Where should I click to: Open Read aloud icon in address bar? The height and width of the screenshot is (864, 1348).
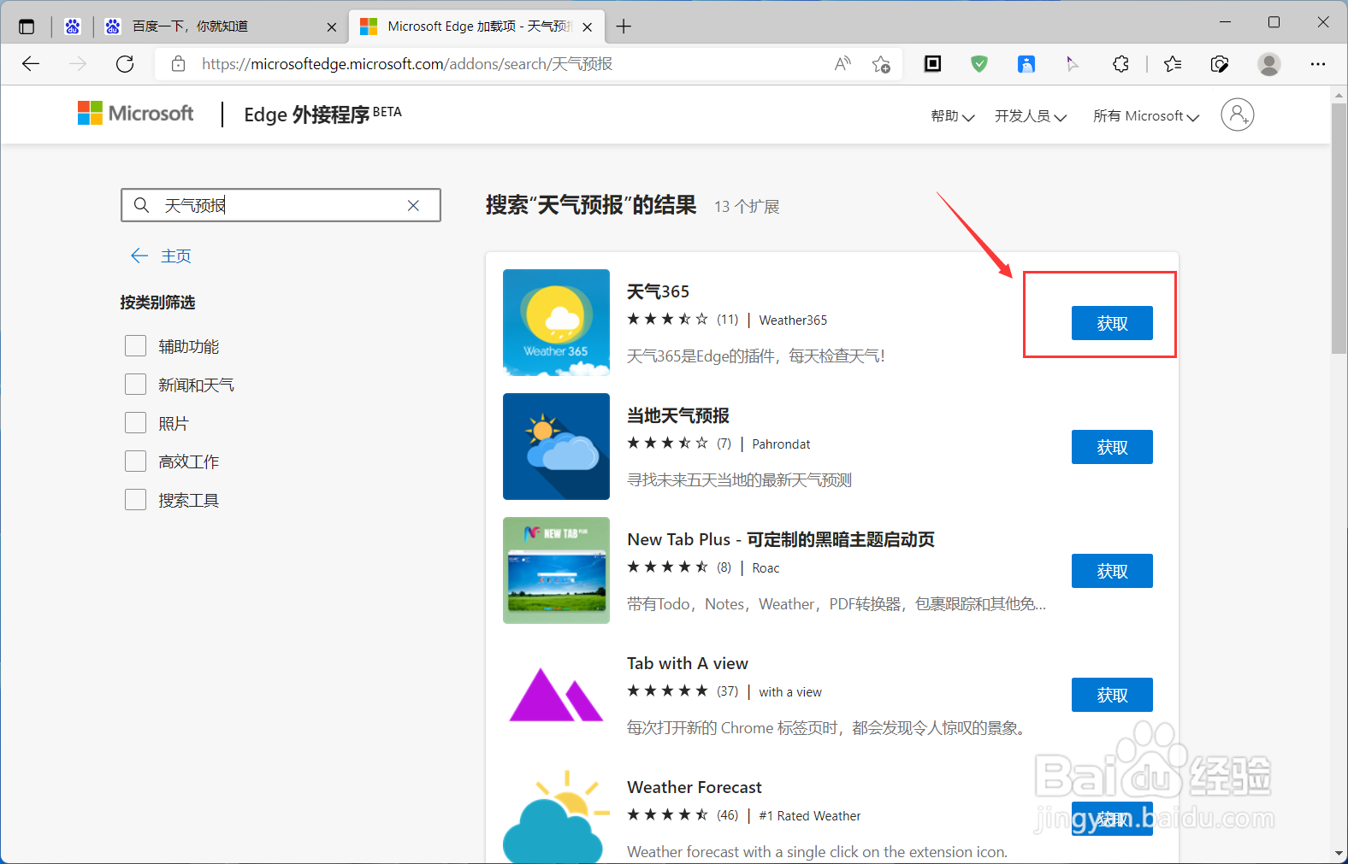(842, 64)
